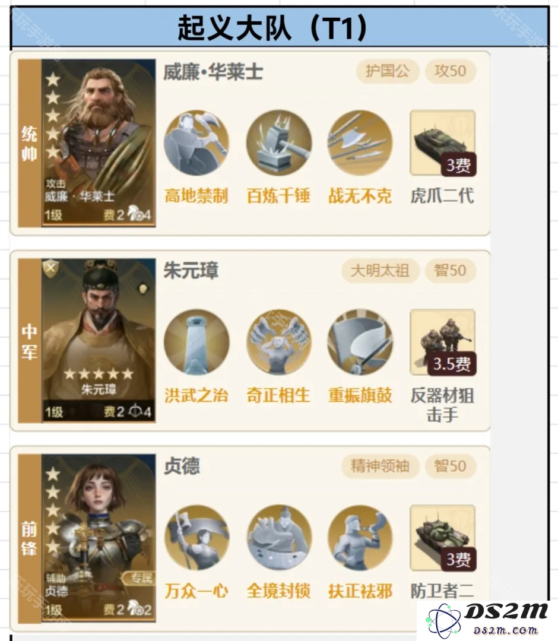
Task: Click the 攻50 attribute tag
Action: click(451, 71)
